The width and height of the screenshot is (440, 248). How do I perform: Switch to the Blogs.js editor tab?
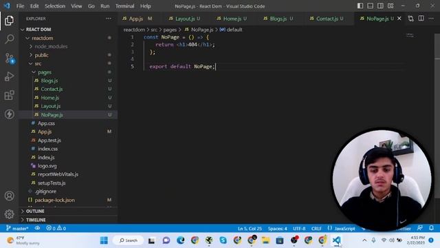click(x=278, y=19)
